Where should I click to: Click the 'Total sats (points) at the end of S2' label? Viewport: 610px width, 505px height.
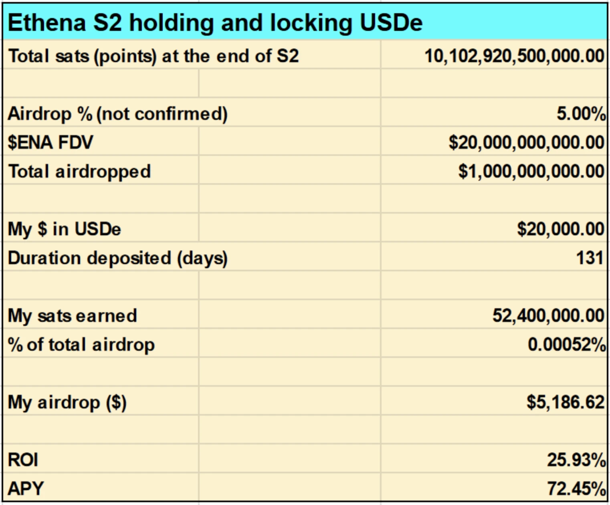click(x=153, y=56)
